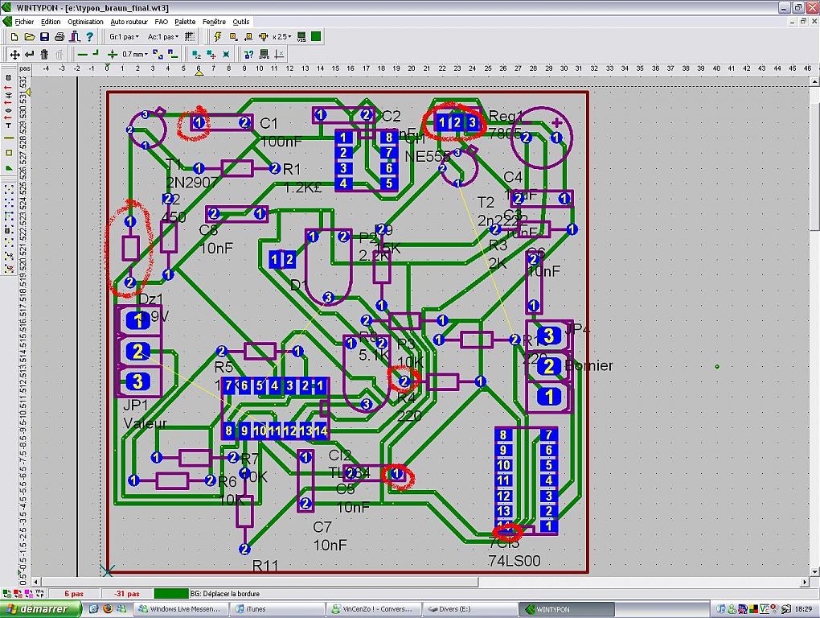This screenshot has height=618, width=820.
Task: Click the solid green layer color button in toolbar
Action: coord(316,36)
